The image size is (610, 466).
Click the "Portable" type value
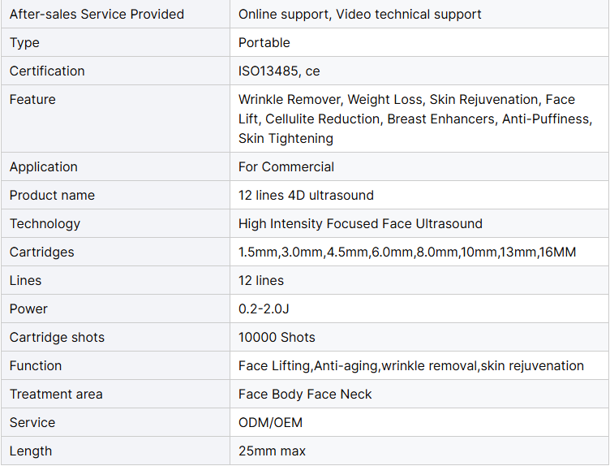[264, 42]
